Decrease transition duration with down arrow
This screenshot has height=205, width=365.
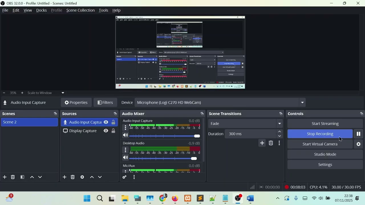click(279, 136)
